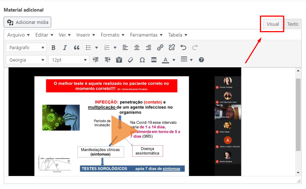Click the remove link icon
The image size is (306, 189).
pyautogui.click(x=172, y=47)
